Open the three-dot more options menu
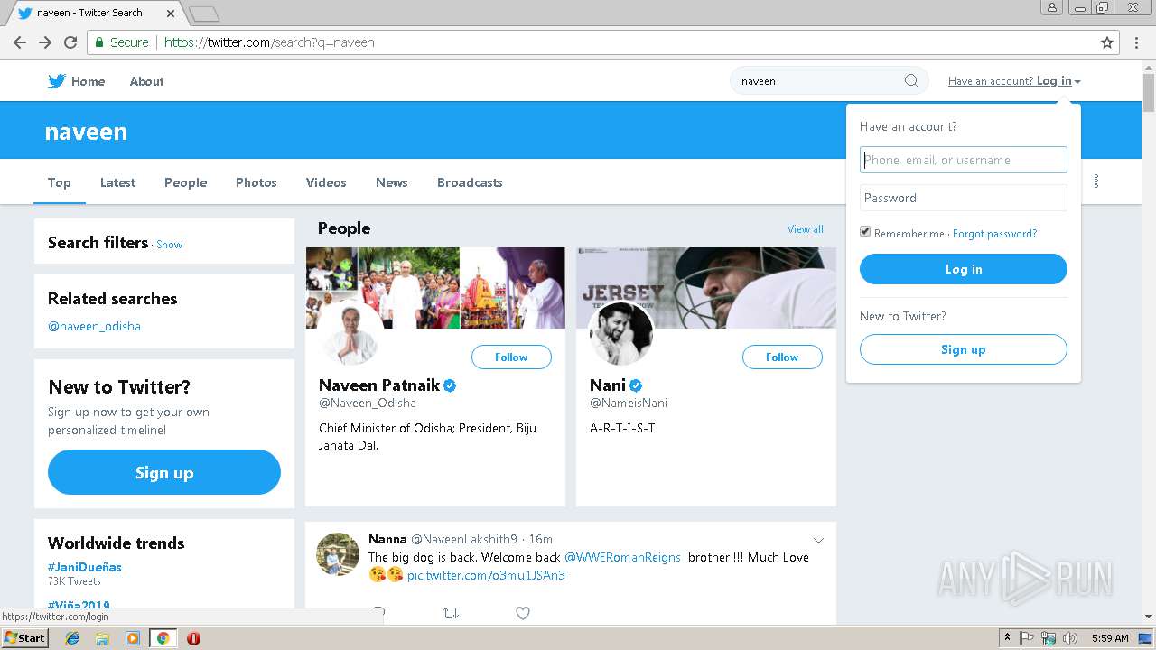The width and height of the screenshot is (1156, 650). 1096,181
